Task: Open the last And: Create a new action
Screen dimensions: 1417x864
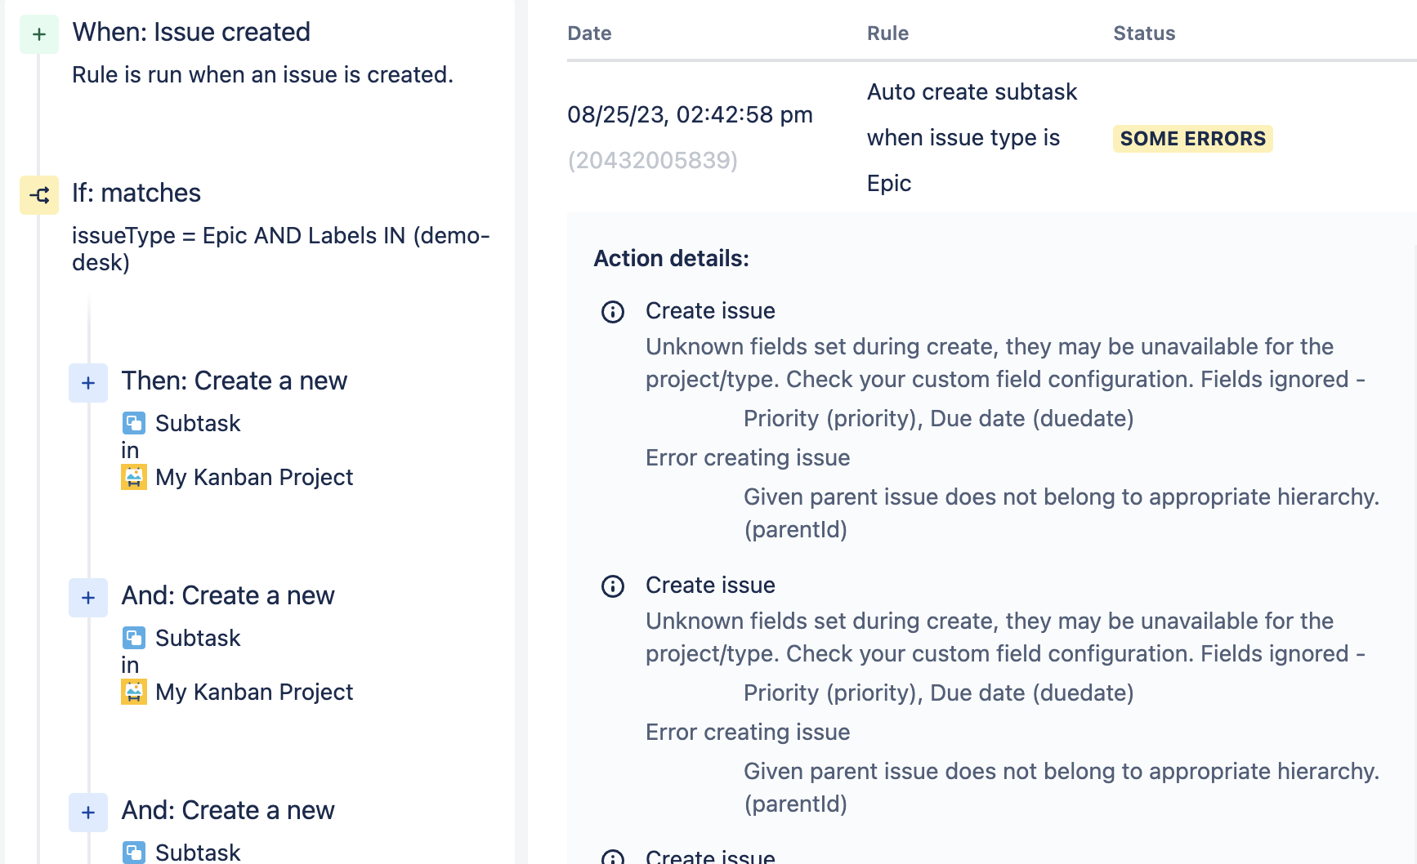Action: [x=228, y=810]
